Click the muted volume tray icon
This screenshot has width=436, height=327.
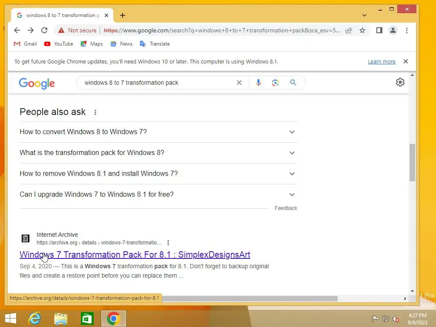coord(396,318)
